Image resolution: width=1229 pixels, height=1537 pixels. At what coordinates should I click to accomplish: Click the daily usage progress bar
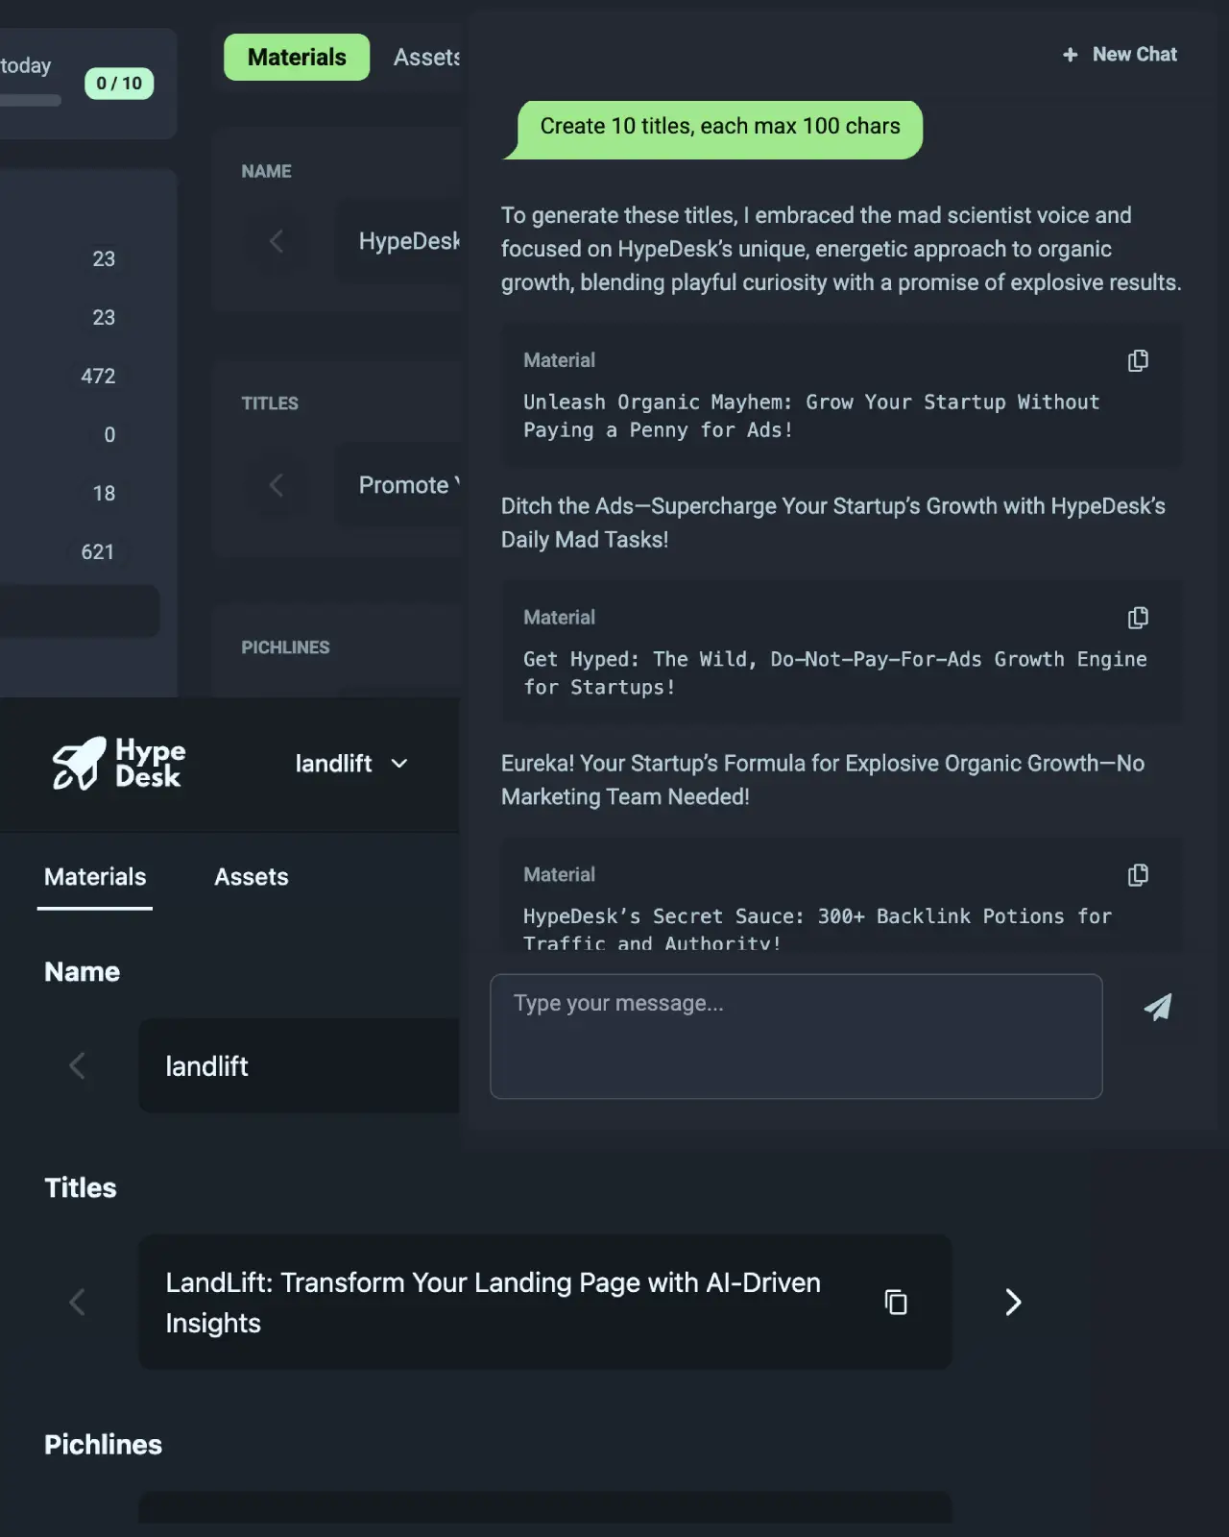pos(31,100)
